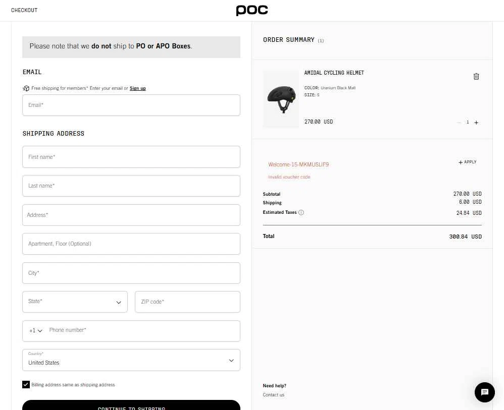Click the Amidal Cycling Helmet title

tap(334, 73)
